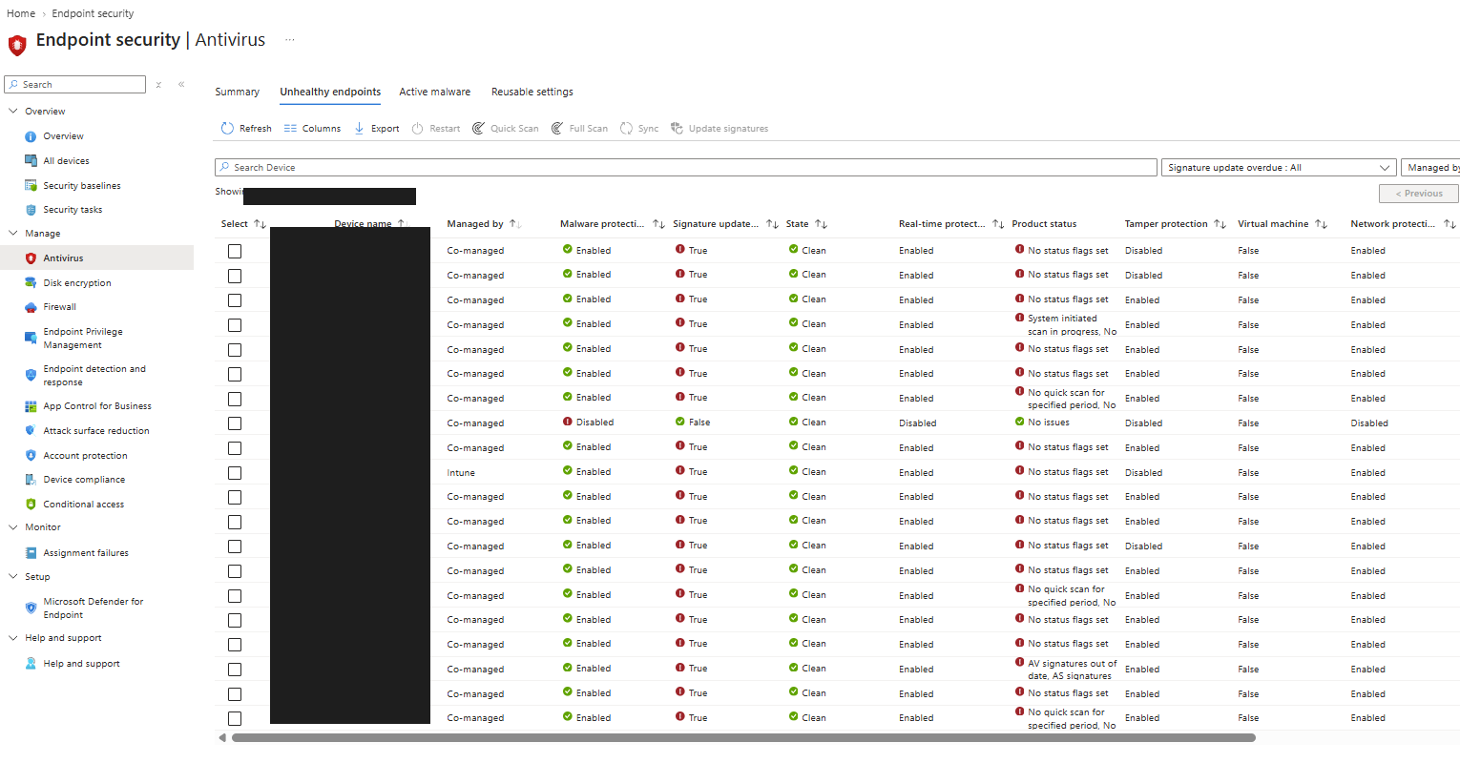The width and height of the screenshot is (1460, 763).
Task: Collapse the sidebar navigation pane
Action: pyautogui.click(x=181, y=85)
